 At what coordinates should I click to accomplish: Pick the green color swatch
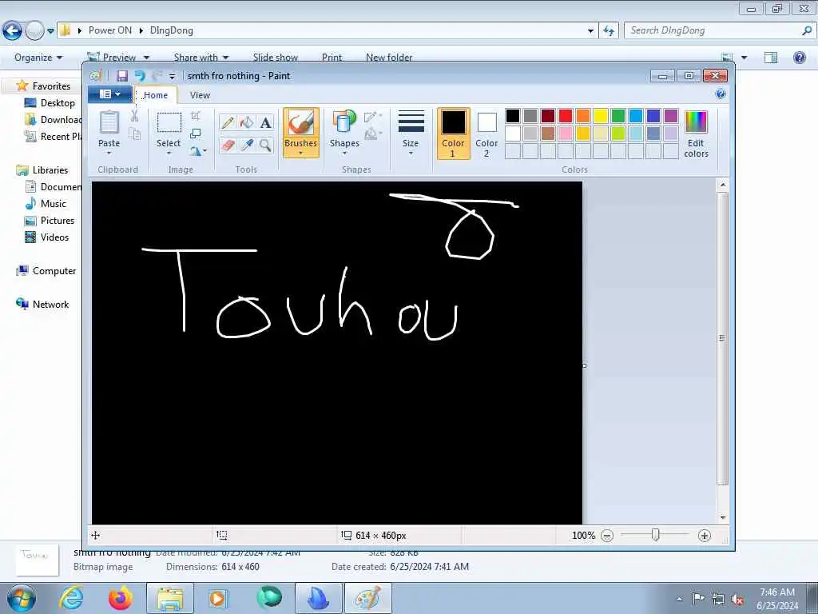pyautogui.click(x=618, y=116)
